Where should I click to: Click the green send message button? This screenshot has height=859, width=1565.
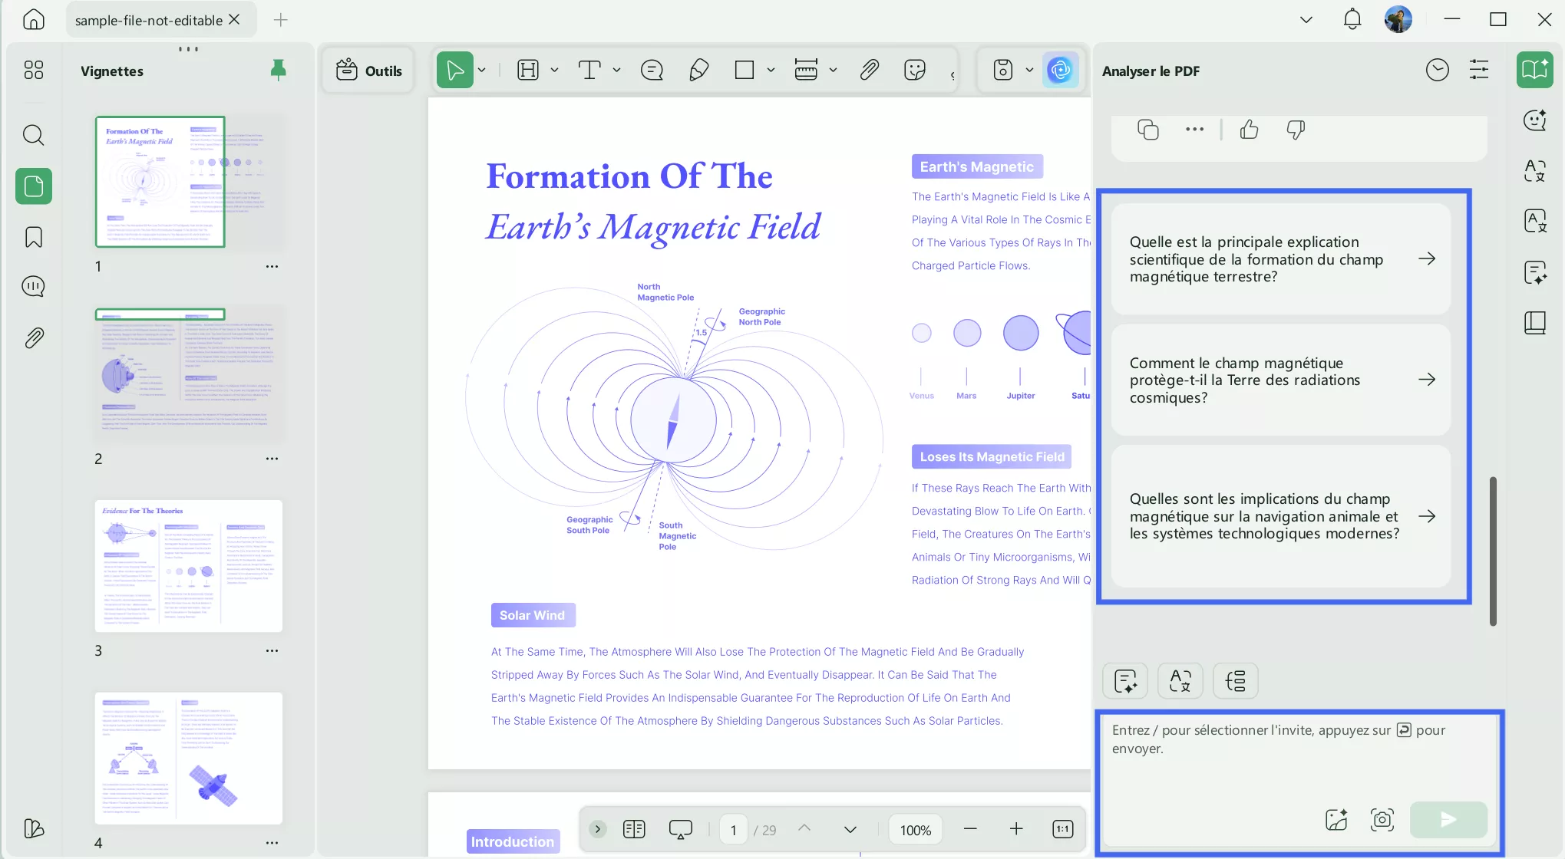pos(1448,819)
